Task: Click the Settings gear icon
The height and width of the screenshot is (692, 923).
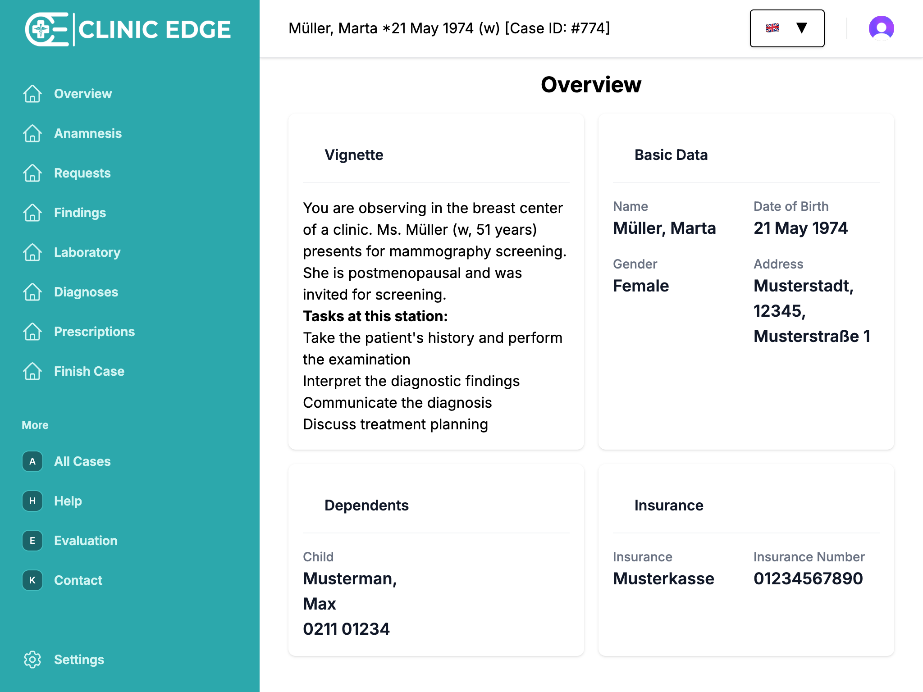Action: [32, 660]
